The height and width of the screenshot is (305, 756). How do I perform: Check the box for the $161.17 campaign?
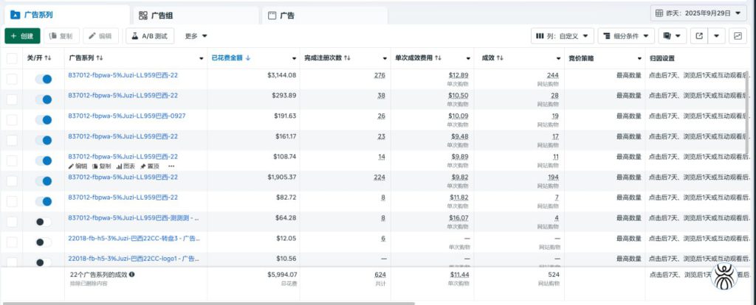coord(12,141)
